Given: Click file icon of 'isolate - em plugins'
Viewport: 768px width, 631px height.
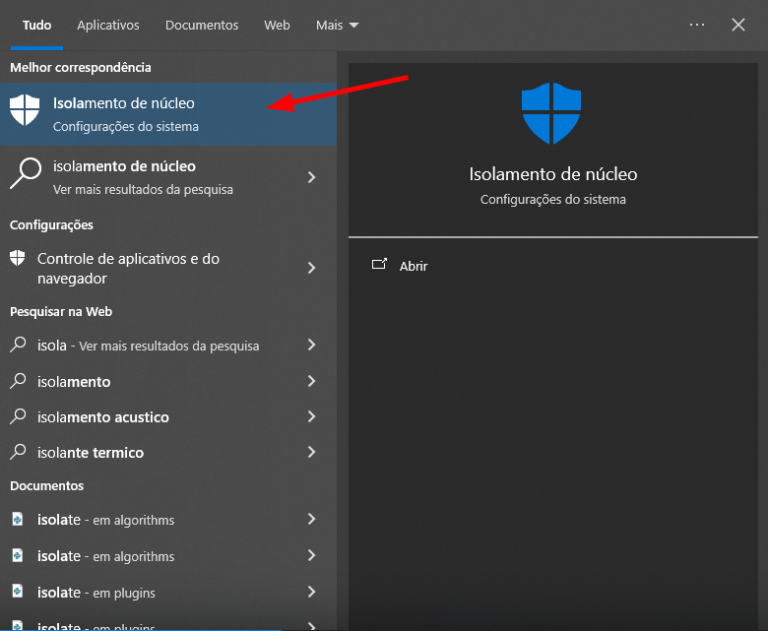Looking at the screenshot, I should click(18, 592).
